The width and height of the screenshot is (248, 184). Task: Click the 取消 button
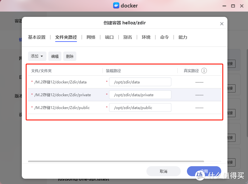coord(163,171)
